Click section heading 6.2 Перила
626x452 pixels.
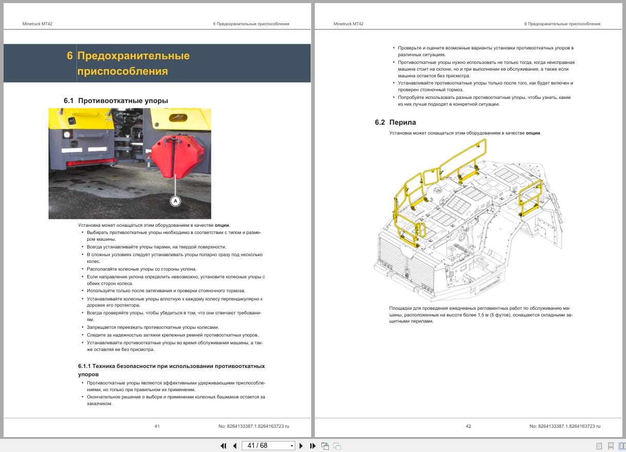tap(395, 122)
